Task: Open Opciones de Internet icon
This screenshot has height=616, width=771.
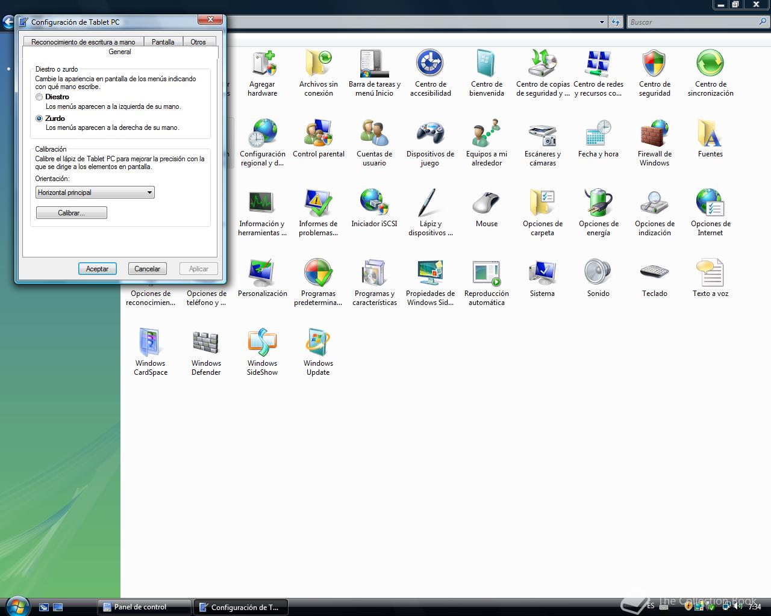Action: click(710, 203)
